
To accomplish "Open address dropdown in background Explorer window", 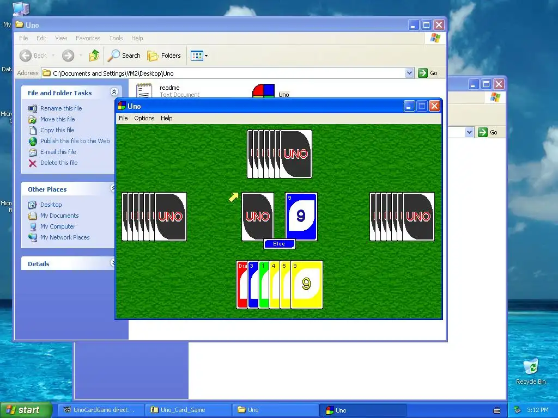I will (x=469, y=133).
